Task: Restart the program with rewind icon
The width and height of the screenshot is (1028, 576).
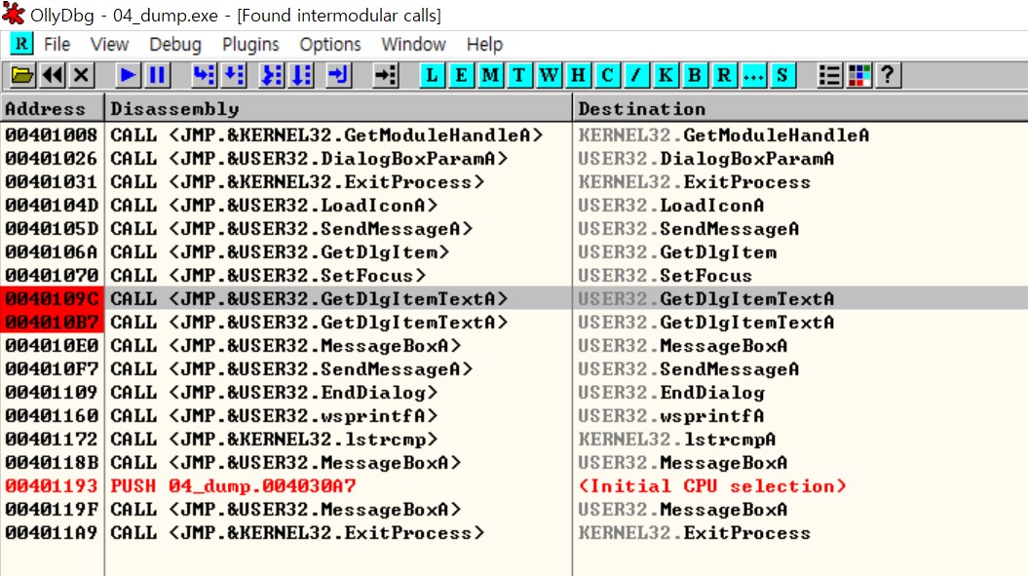Action: click(x=53, y=75)
